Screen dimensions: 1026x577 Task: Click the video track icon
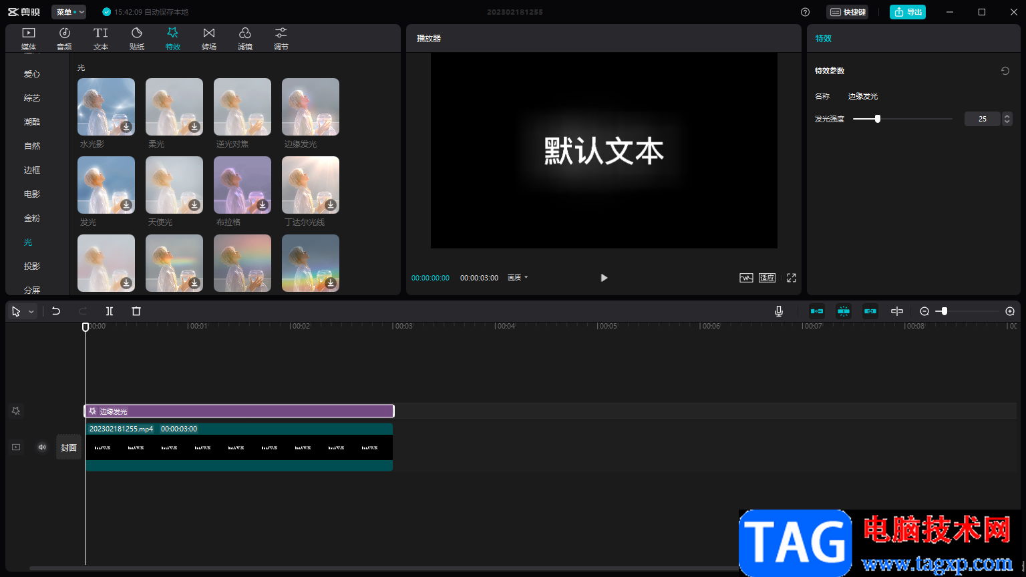coord(16,447)
